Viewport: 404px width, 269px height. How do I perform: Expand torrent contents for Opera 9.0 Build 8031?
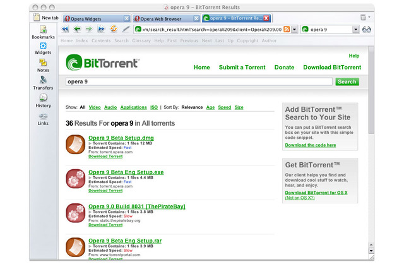point(90,212)
